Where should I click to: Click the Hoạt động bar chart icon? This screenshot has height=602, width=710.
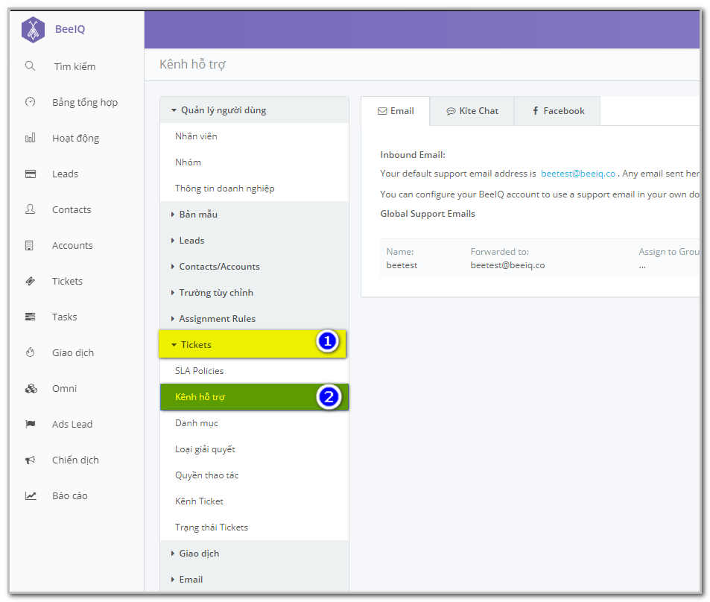[31, 138]
